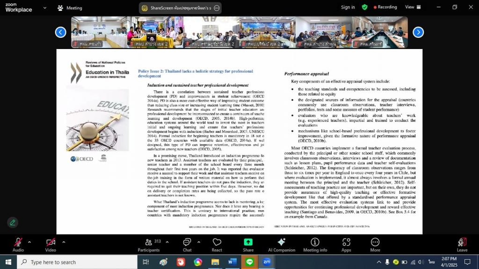The height and width of the screenshot is (269, 479).
Task: Click the battery icon in system tray
Action: [405, 262]
